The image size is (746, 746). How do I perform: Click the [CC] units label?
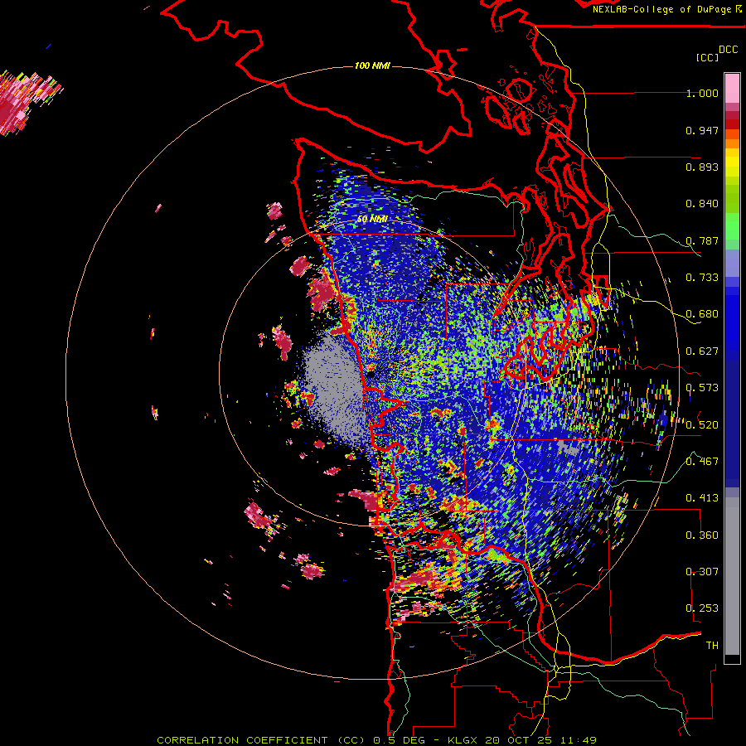pyautogui.click(x=707, y=57)
